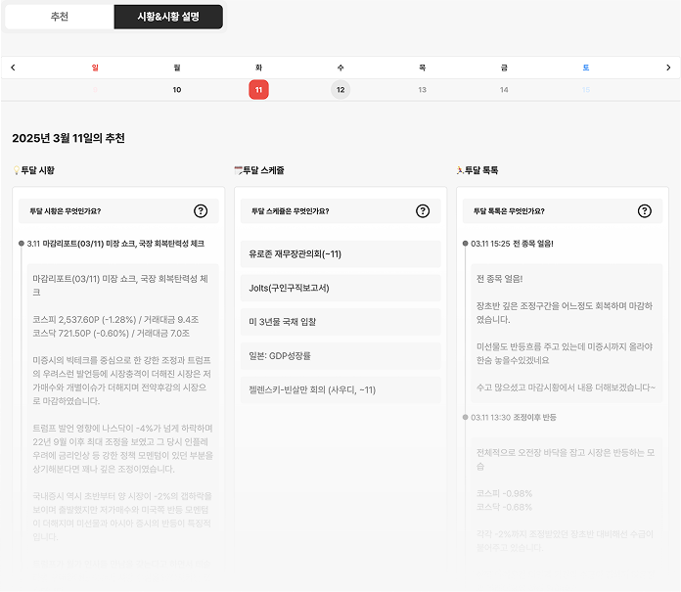681x592 pixels.
Task: Click help icon in 투달 스케쥴 card
Action: (x=423, y=210)
